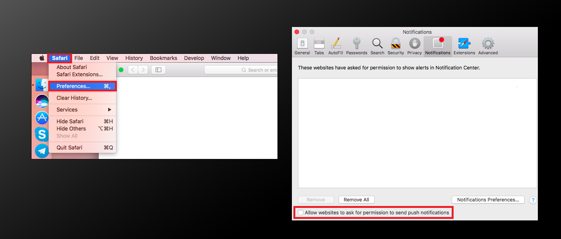561x239 pixels.
Task: Select Preferences... in Safari menu
Action: [x=82, y=86]
